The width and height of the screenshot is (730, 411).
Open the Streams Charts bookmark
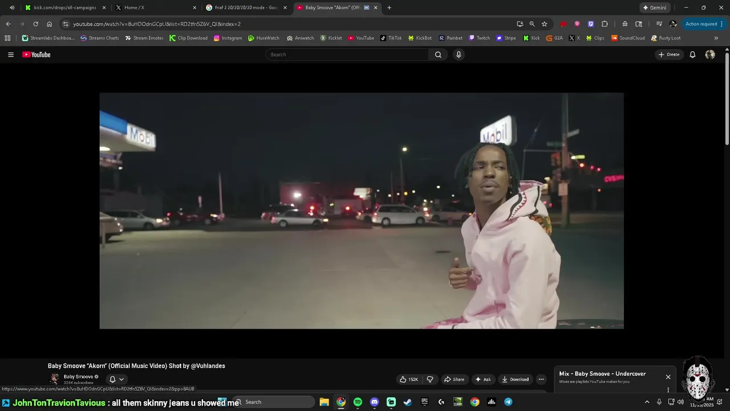[100, 38]
